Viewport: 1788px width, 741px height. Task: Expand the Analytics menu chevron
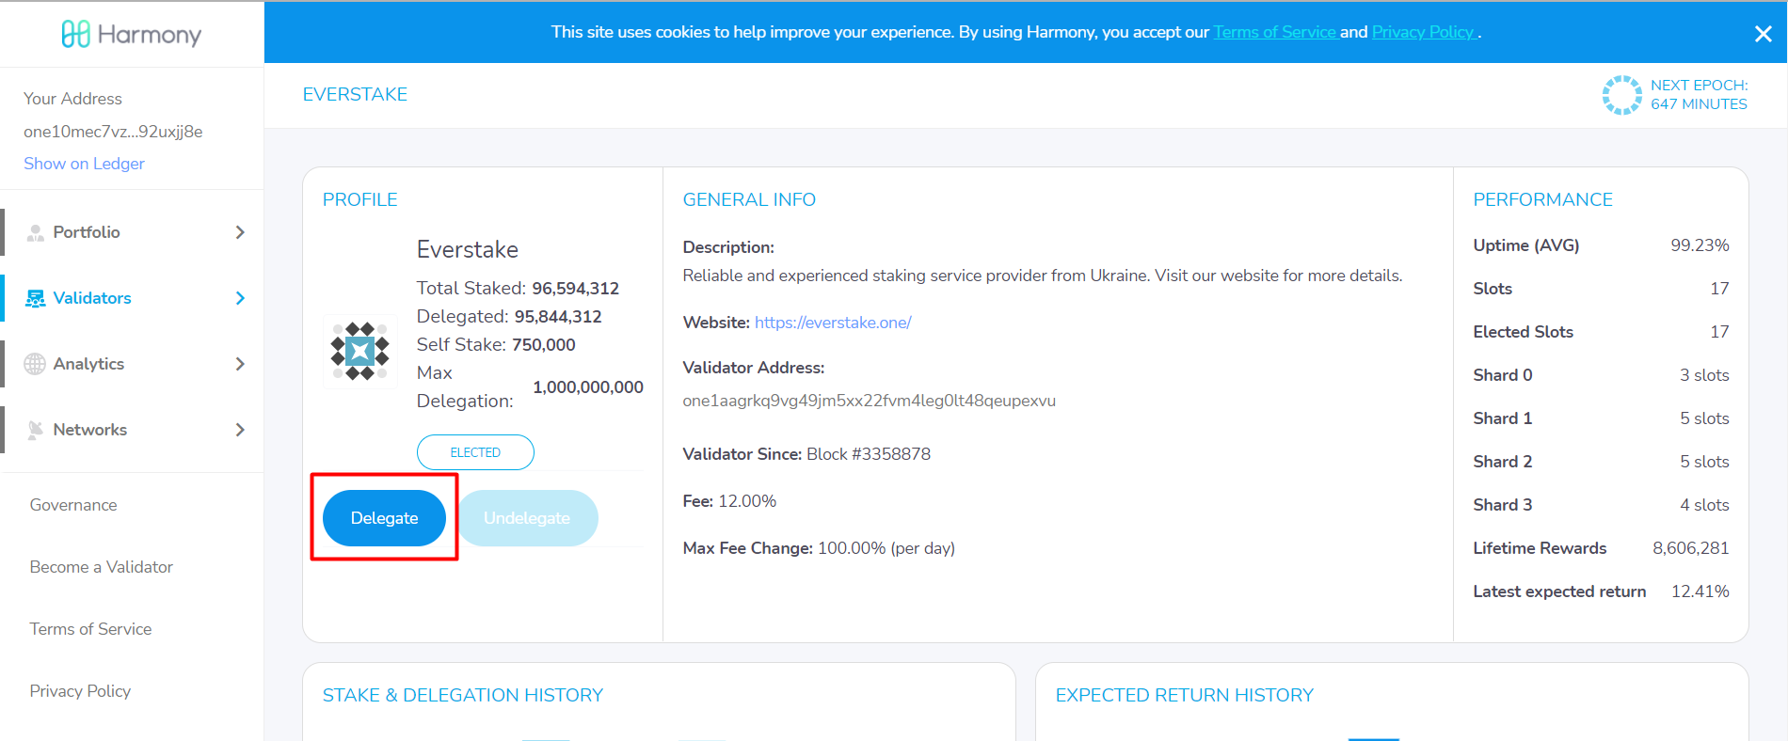[x=240, y=364]
